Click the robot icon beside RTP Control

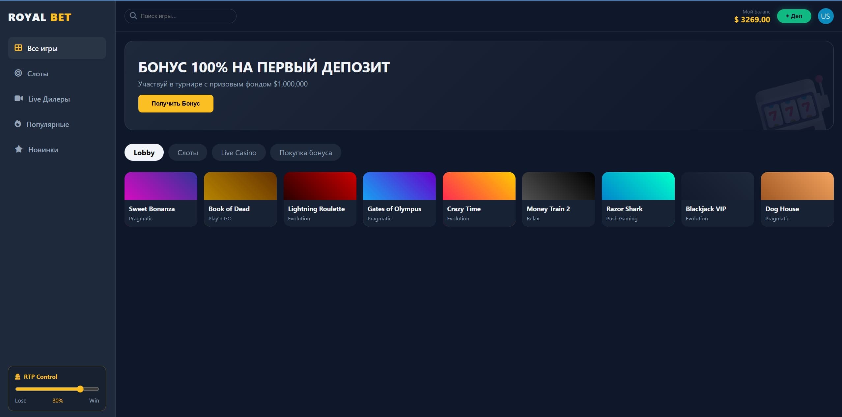tap(18, 377)
